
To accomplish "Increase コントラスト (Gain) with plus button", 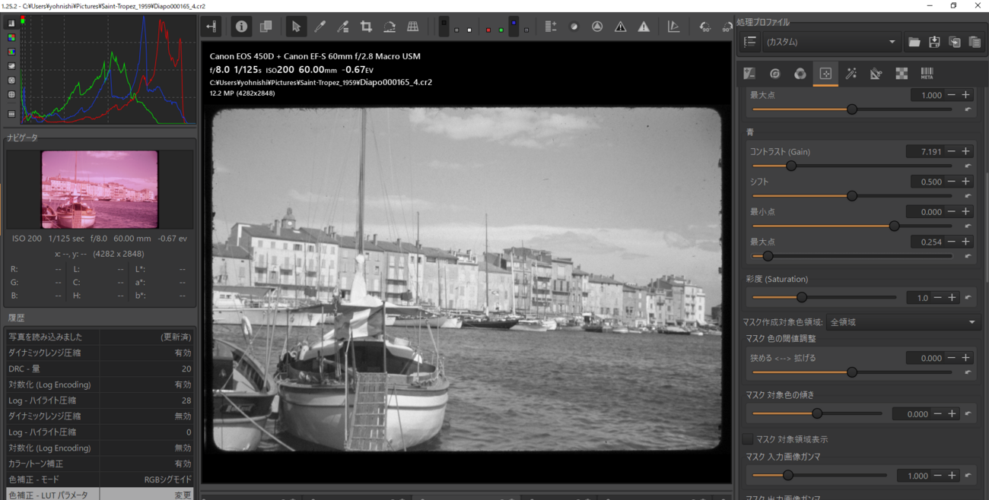I will pos(966,151).
